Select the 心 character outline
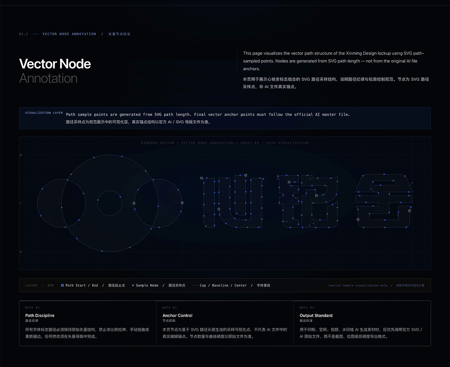Screen dimensions: 450x367 pyautogui.click(x=233, y=201)
